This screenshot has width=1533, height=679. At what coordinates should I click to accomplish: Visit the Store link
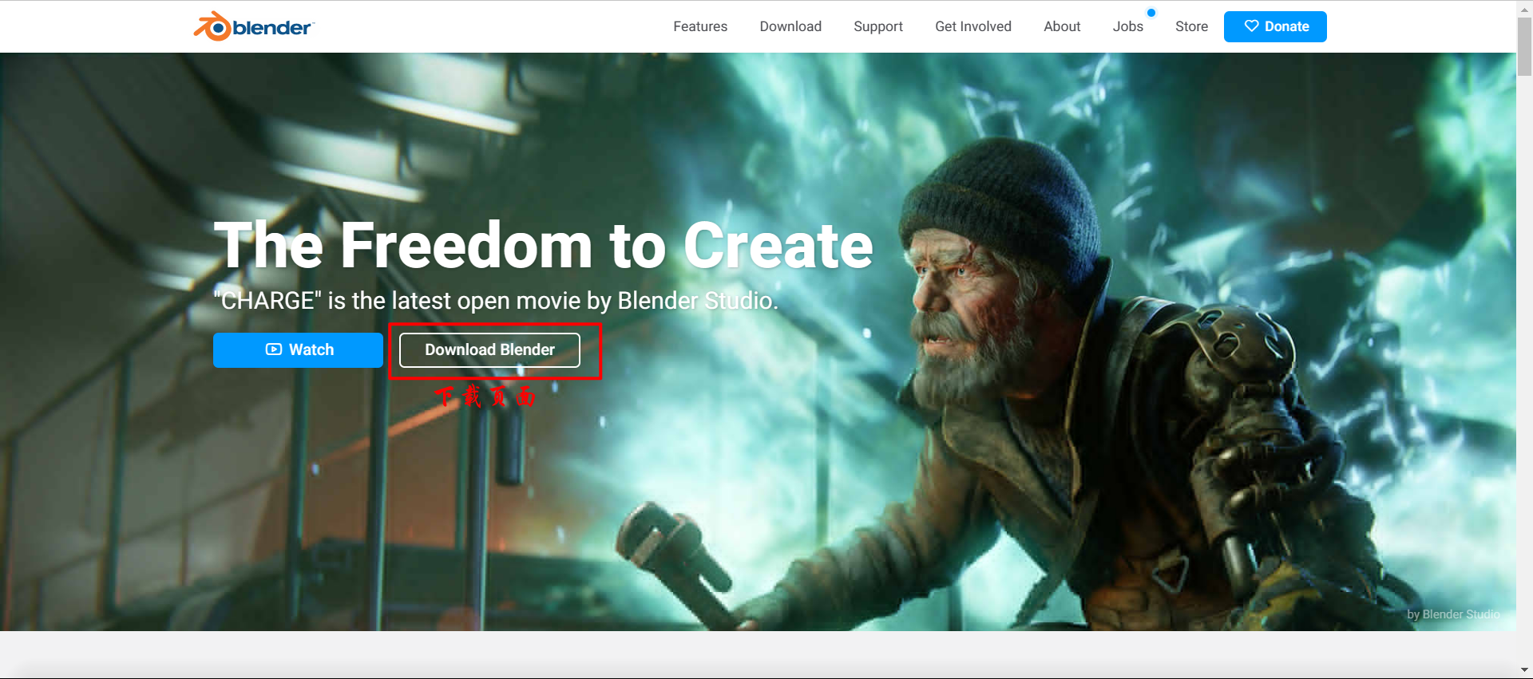pos(1191,26)
